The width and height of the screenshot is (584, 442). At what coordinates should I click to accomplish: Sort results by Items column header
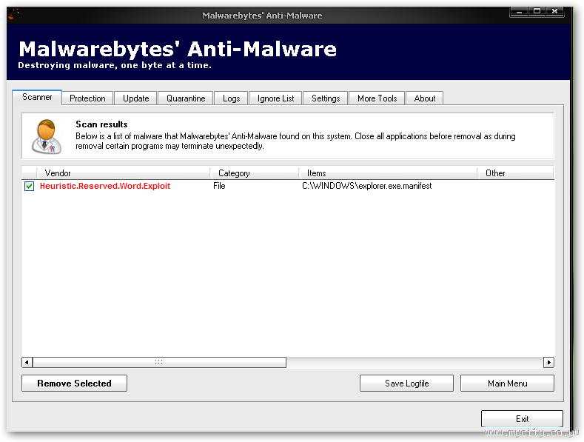click(388, 173)
